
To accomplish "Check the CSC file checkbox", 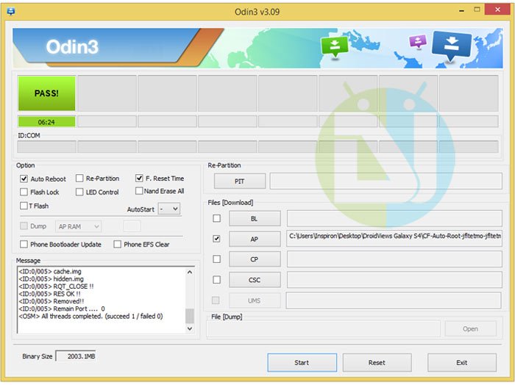I will tap(216, 280).
